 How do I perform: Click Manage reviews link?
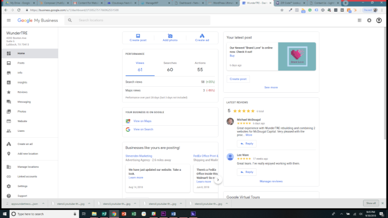pos(271,181)
